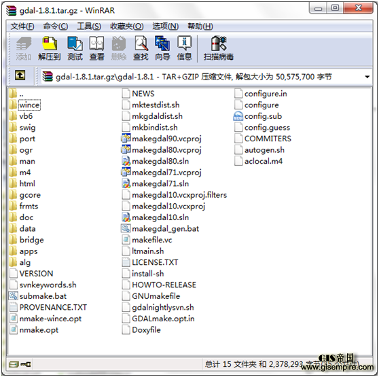
Task: Select the mktestdist.sh file
Action: click(151, 105)
